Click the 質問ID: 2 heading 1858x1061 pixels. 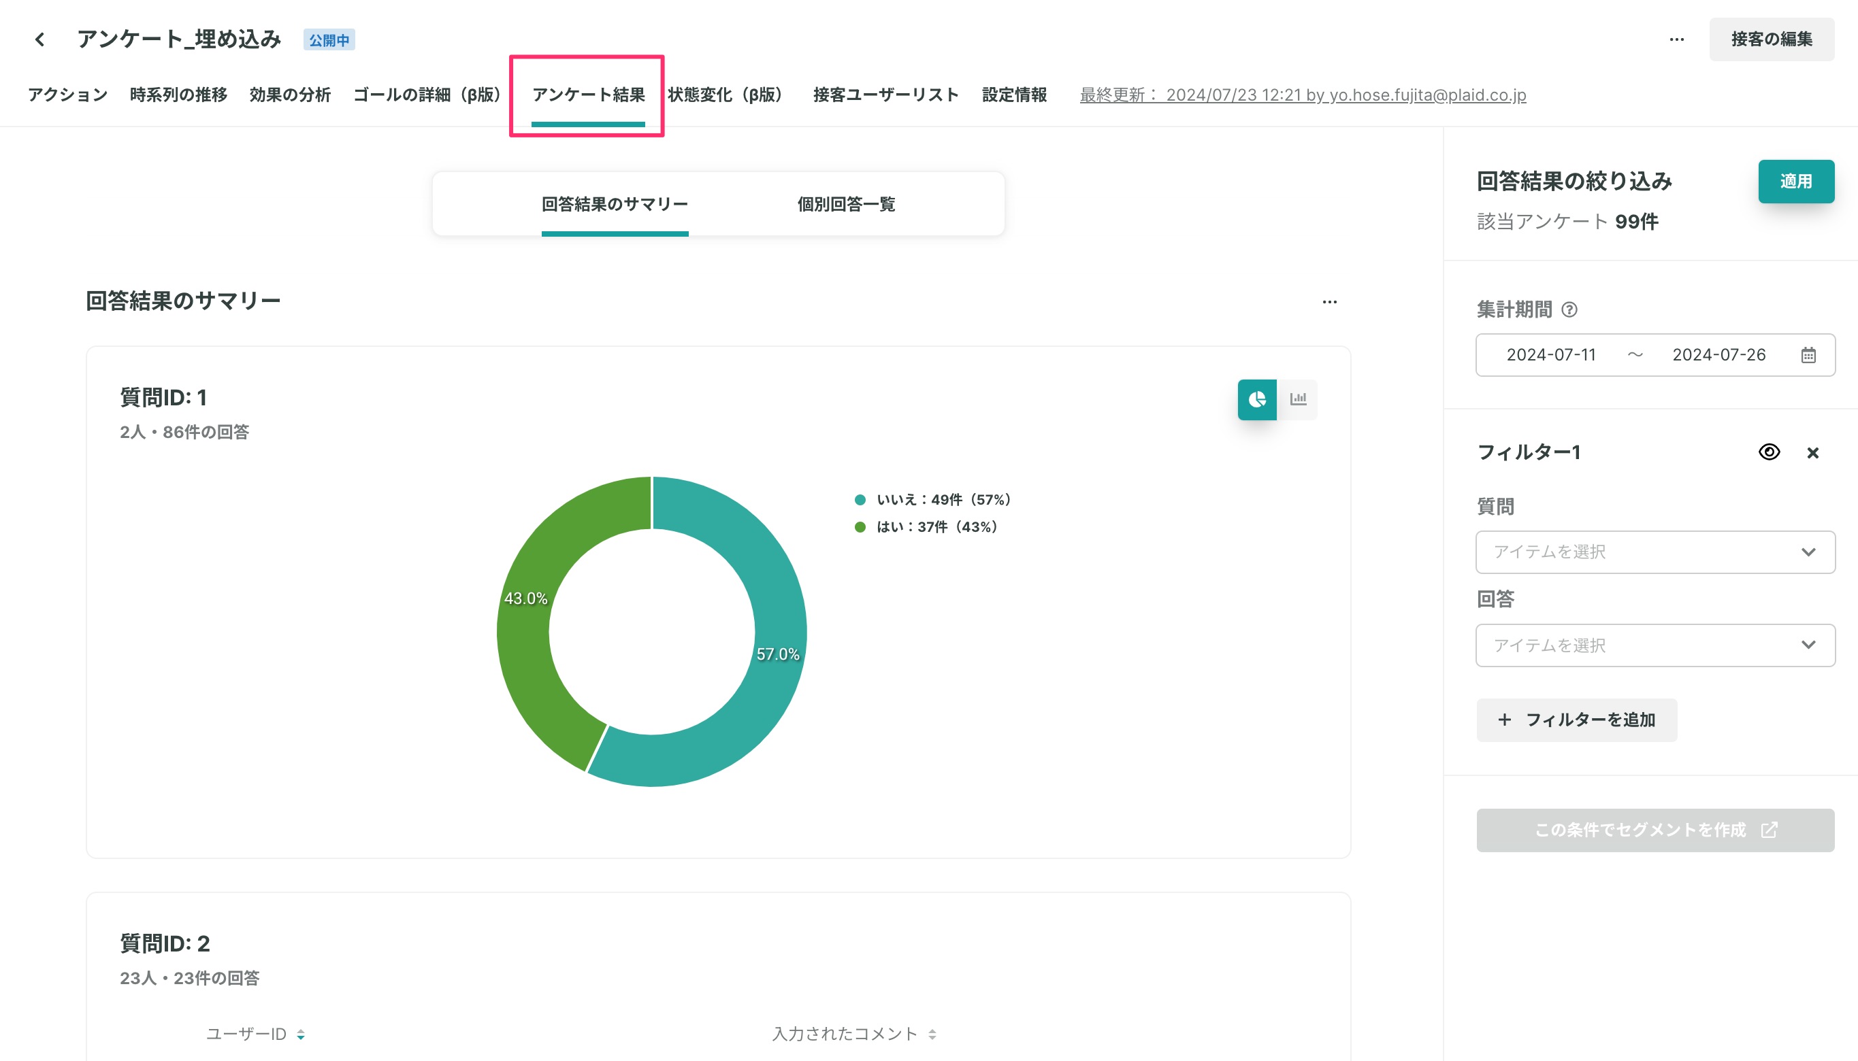click(x=165, y=943)
